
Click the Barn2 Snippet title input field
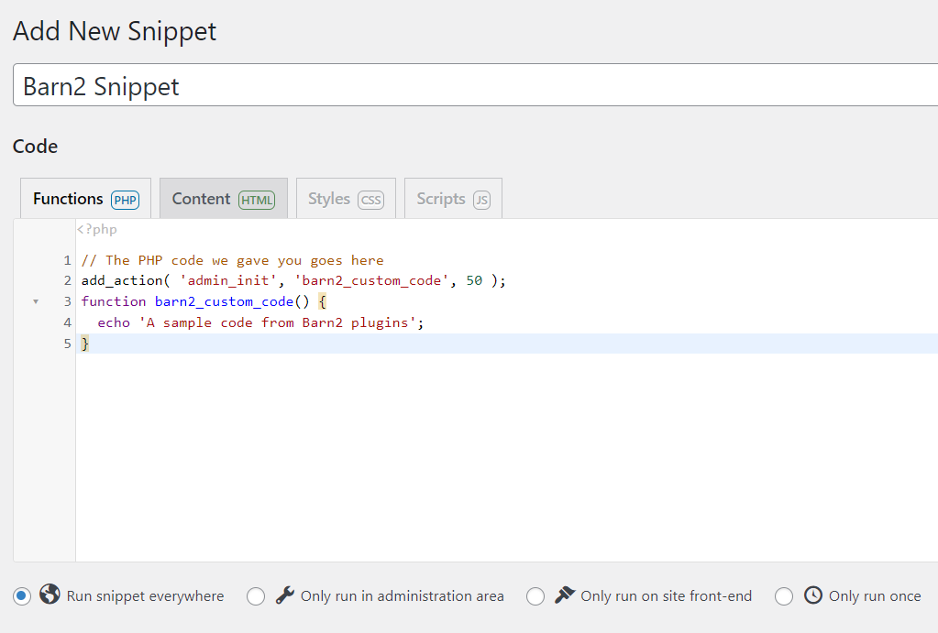click(476, 85)
